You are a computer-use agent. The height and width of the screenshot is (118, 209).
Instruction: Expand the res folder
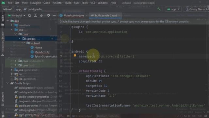pos(11,74)
